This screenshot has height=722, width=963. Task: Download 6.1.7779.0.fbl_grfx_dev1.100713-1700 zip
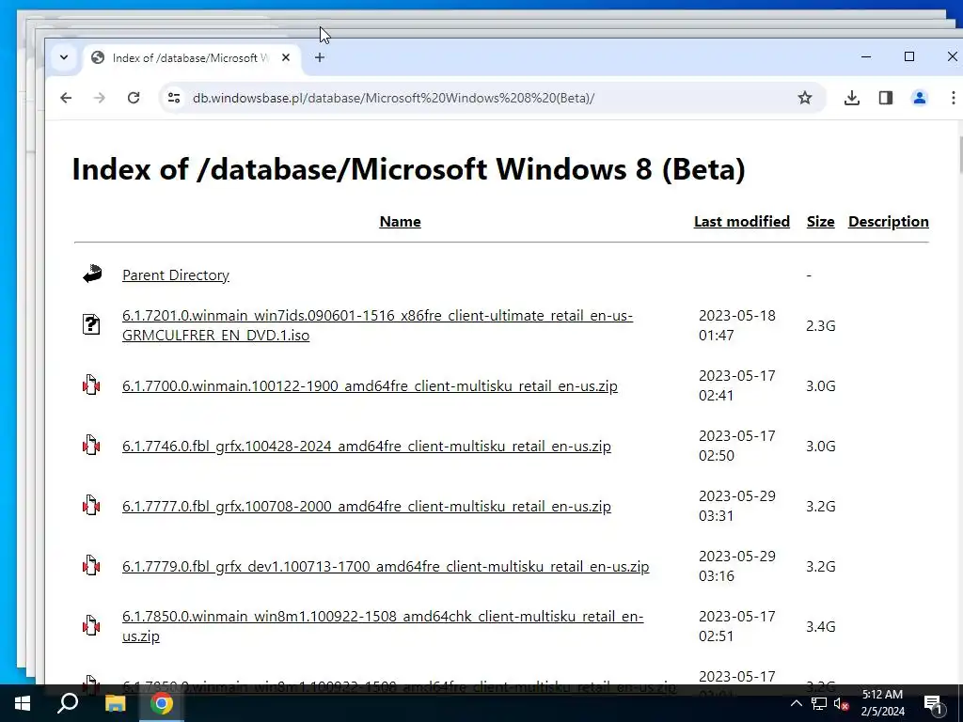[x=386, y=566]
